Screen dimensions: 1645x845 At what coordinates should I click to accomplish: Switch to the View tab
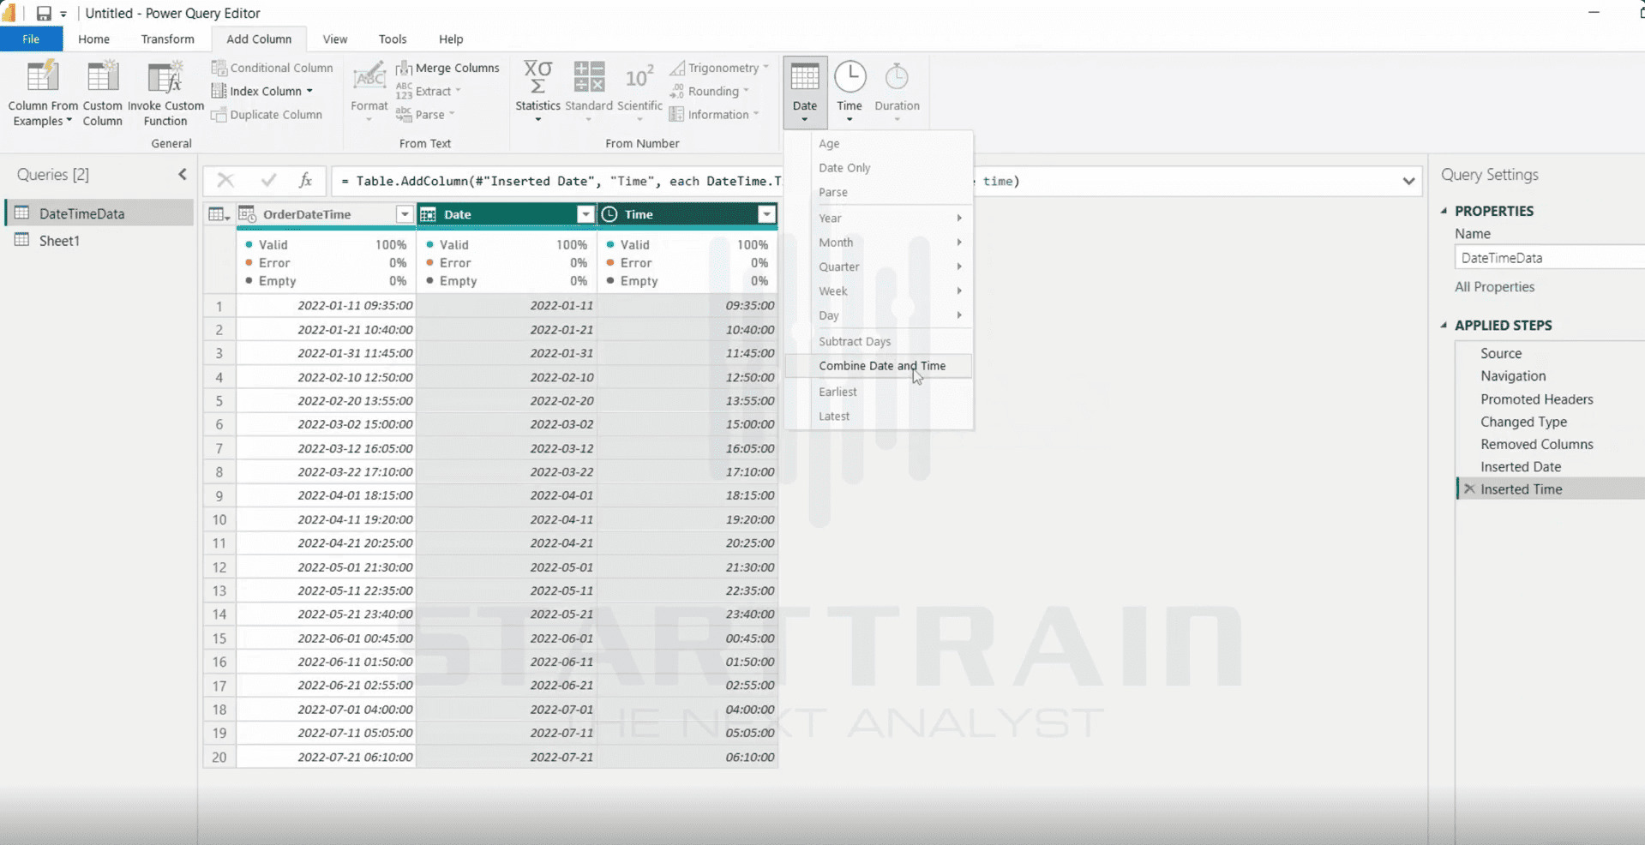pyautogui.click(x=335, y=39)
